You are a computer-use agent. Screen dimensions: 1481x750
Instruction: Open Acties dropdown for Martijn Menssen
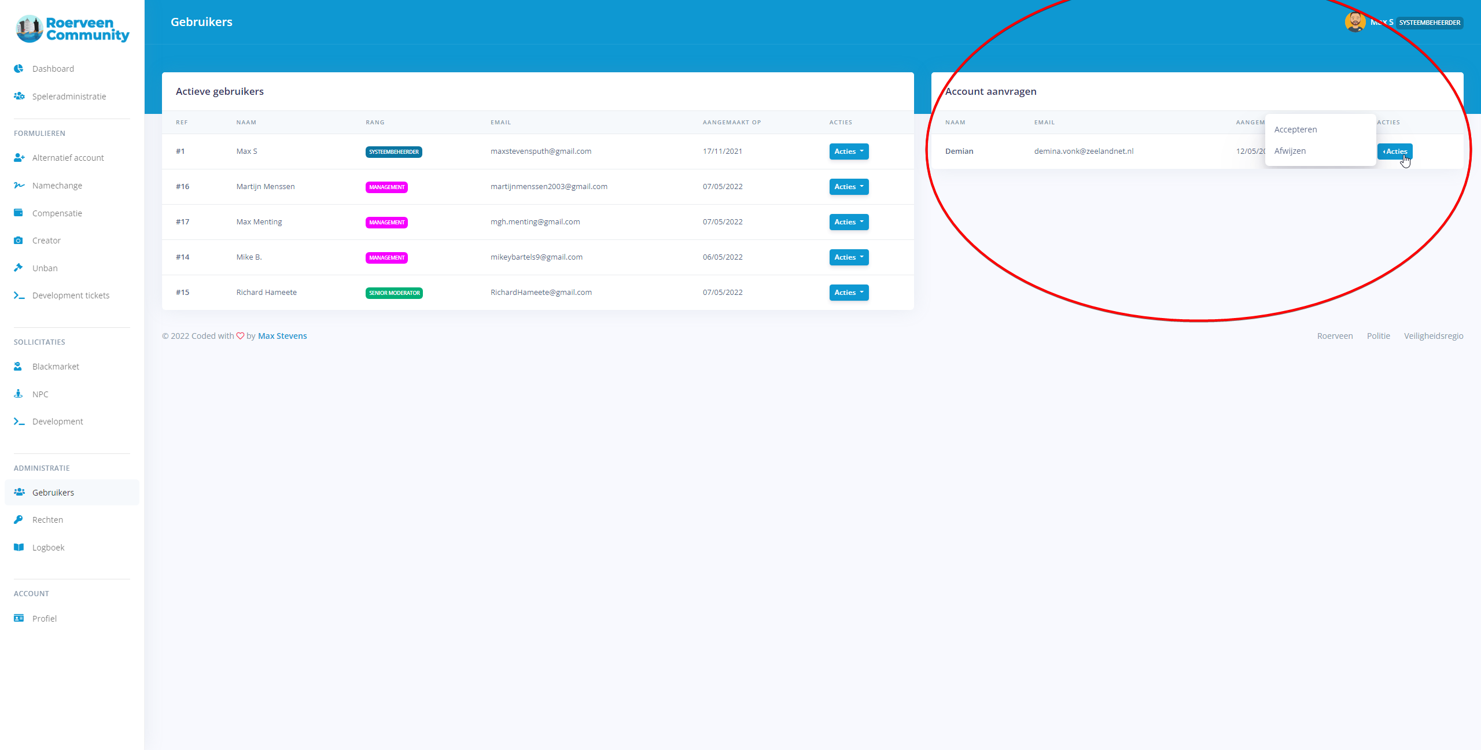tap(849, 187)
